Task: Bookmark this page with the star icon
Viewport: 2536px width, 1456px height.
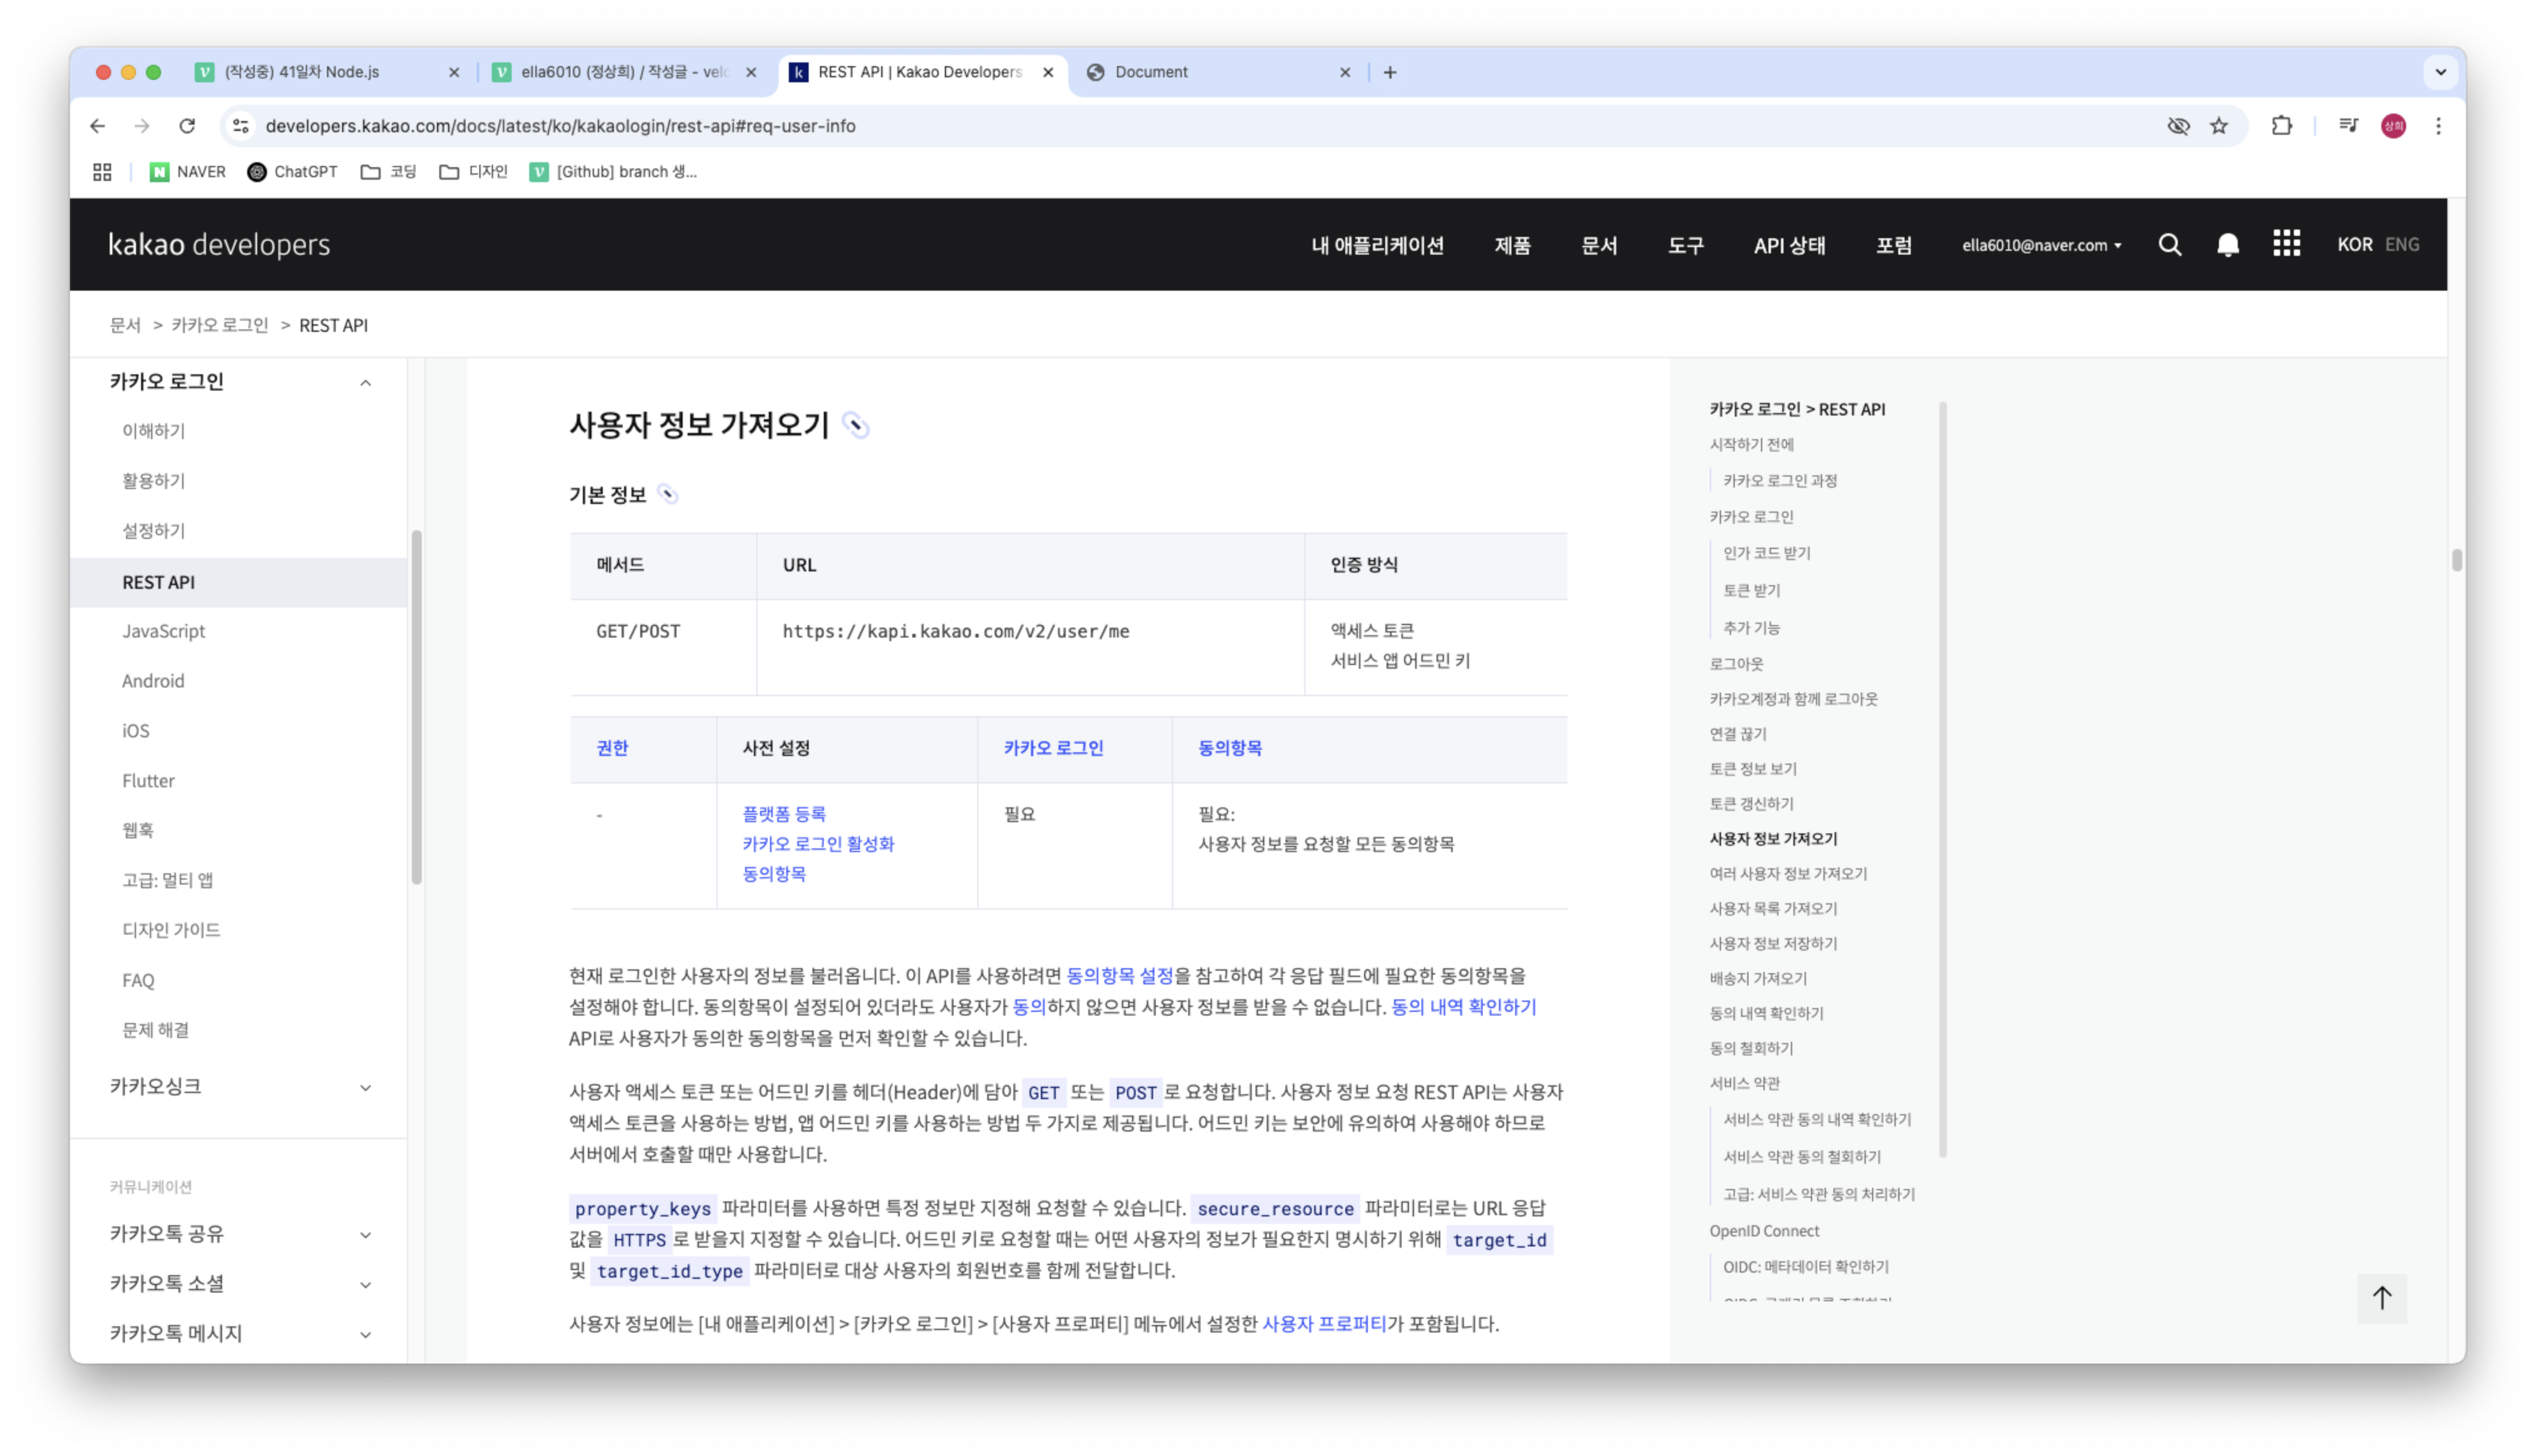Action: [2219, 126]
